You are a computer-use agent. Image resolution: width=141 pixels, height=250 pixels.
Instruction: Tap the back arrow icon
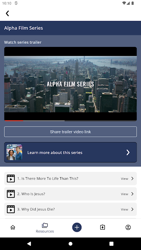[7, 13]
